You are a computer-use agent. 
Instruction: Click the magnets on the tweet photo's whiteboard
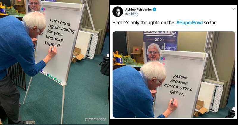pyautogui.click(x=163, y=58)
